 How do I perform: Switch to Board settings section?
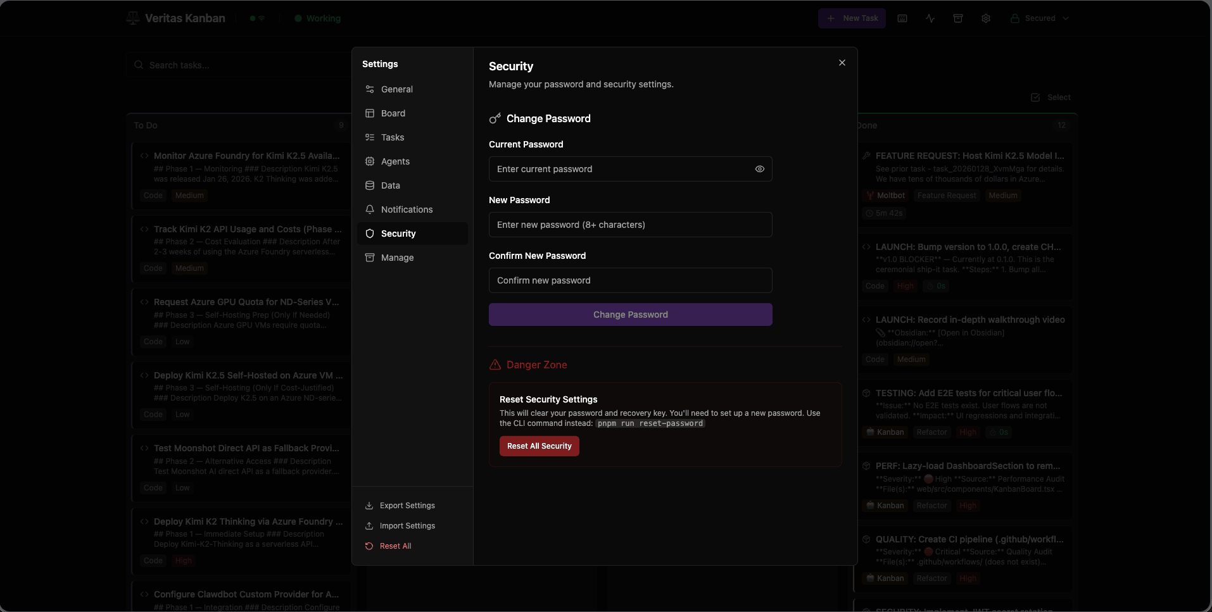pyautogui.click(x=393, y=113)
